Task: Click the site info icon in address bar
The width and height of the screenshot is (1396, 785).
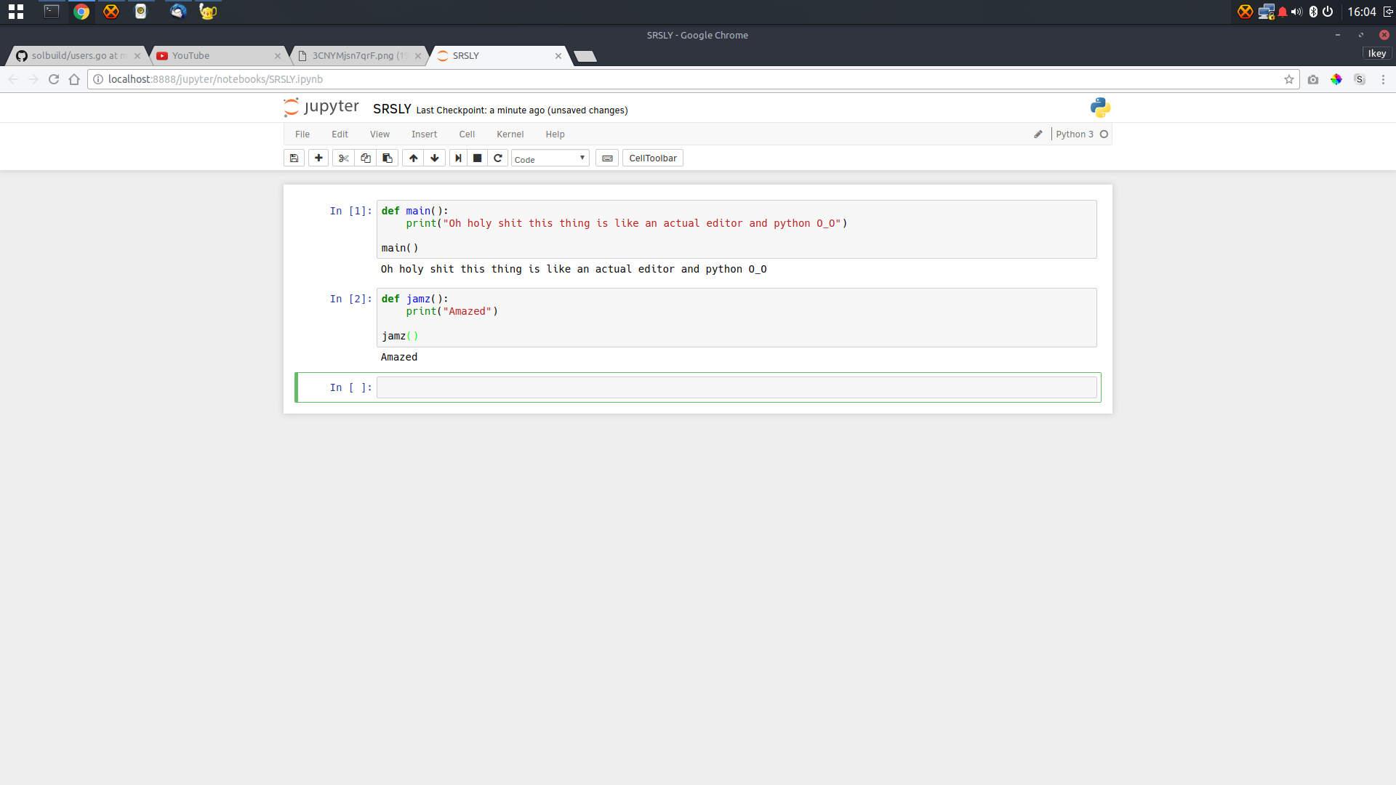Action: click(98, 79)
